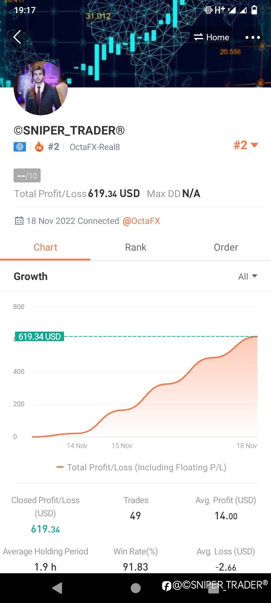Toggle the Total Profit/Loss chart legend
The width and height of the screenshot is (271, 603).
coord(141,467)
